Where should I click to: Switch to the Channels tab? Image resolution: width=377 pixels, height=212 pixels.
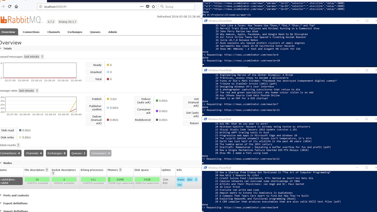pos(54,32)
